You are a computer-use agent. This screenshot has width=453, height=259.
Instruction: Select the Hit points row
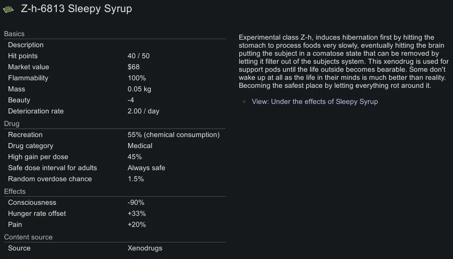point(115,56)
